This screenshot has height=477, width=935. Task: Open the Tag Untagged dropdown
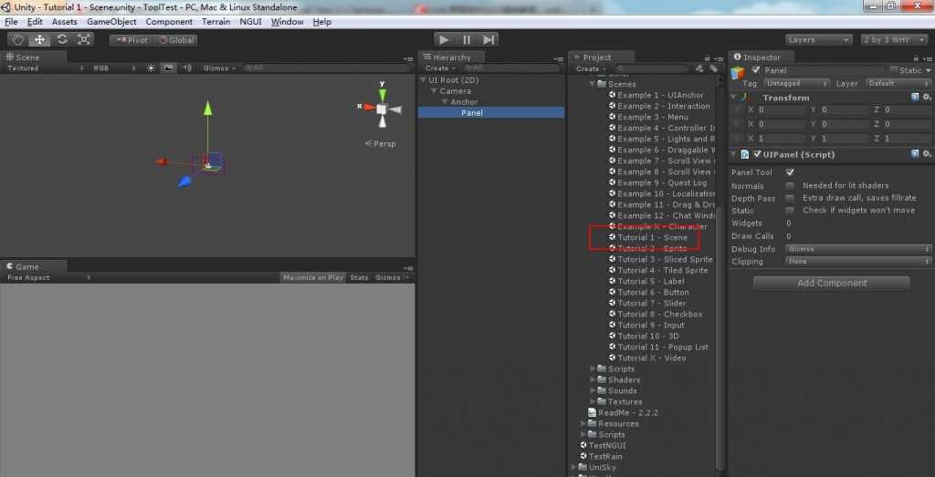click(796, 83)
